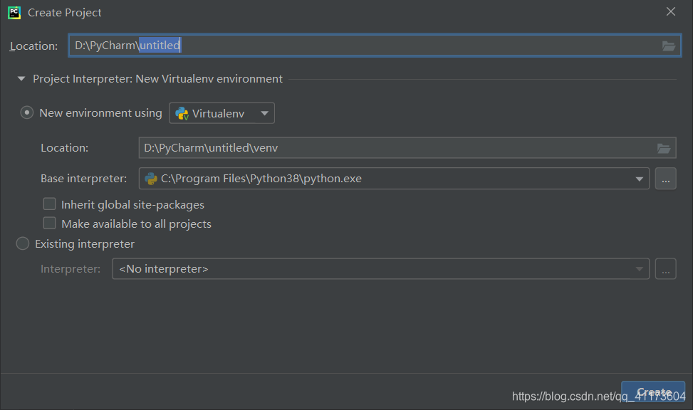The height and width of the screenshot is (410, 693).
Task: Click the Virtualenv Python icon
Action: [x=182, y=114]
